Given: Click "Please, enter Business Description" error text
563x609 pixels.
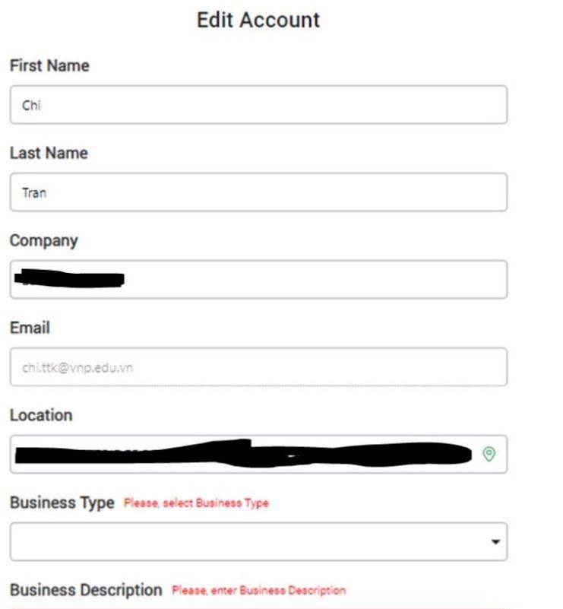Looking at the screenshot, I should tap(259, 591).
